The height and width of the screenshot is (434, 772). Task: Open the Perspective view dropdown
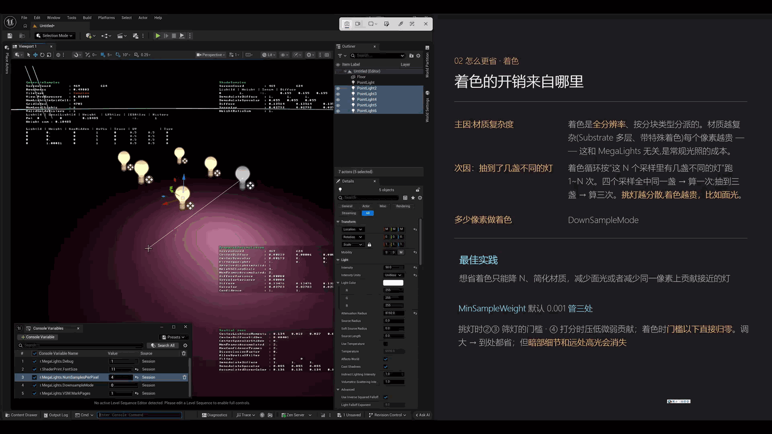click(x=211, y=55)
